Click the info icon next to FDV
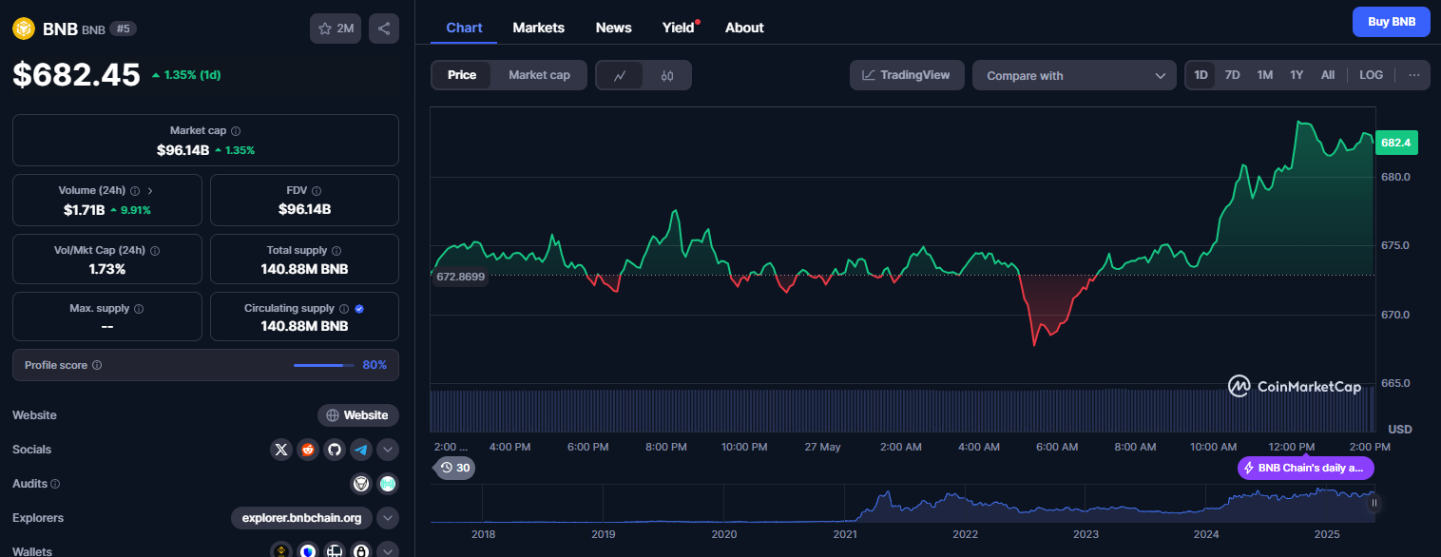The height and width of the screenshot is (557, 1441). (317, 190)
